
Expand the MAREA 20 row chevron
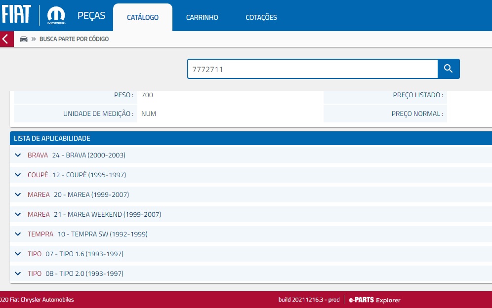[18, 194]
